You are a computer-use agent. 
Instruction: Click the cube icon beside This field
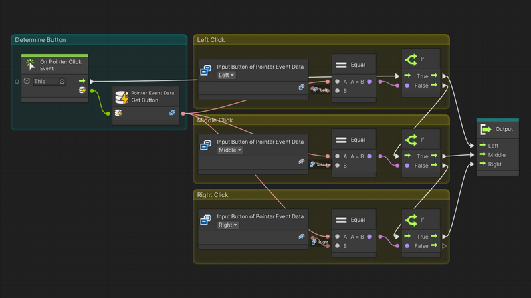pyautogui.click(x=27, y=81)
